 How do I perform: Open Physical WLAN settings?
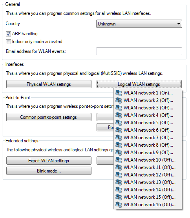(x=49, y=84)
